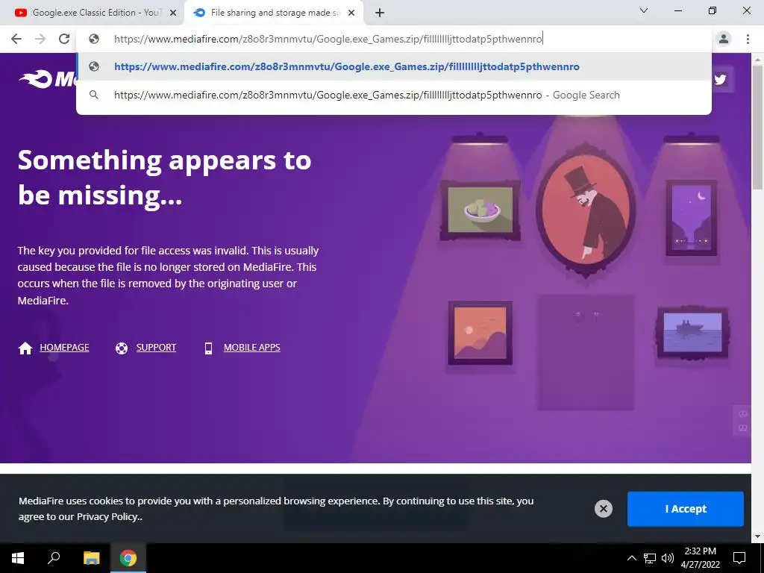Close the YouTube tab
The height and width of the screenshot is (573, 764).
(172, 13)
